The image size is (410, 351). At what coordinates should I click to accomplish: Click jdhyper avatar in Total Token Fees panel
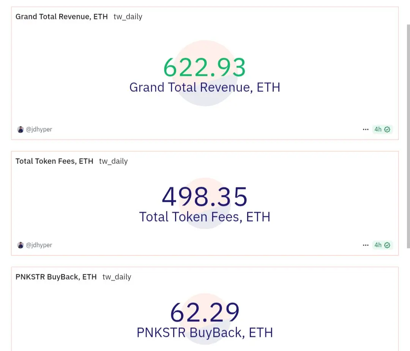point(20,245)
